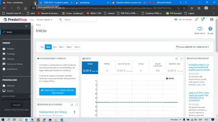Show hidden system tray icons
Screen dimensions: 218x122
click(180, 120)
